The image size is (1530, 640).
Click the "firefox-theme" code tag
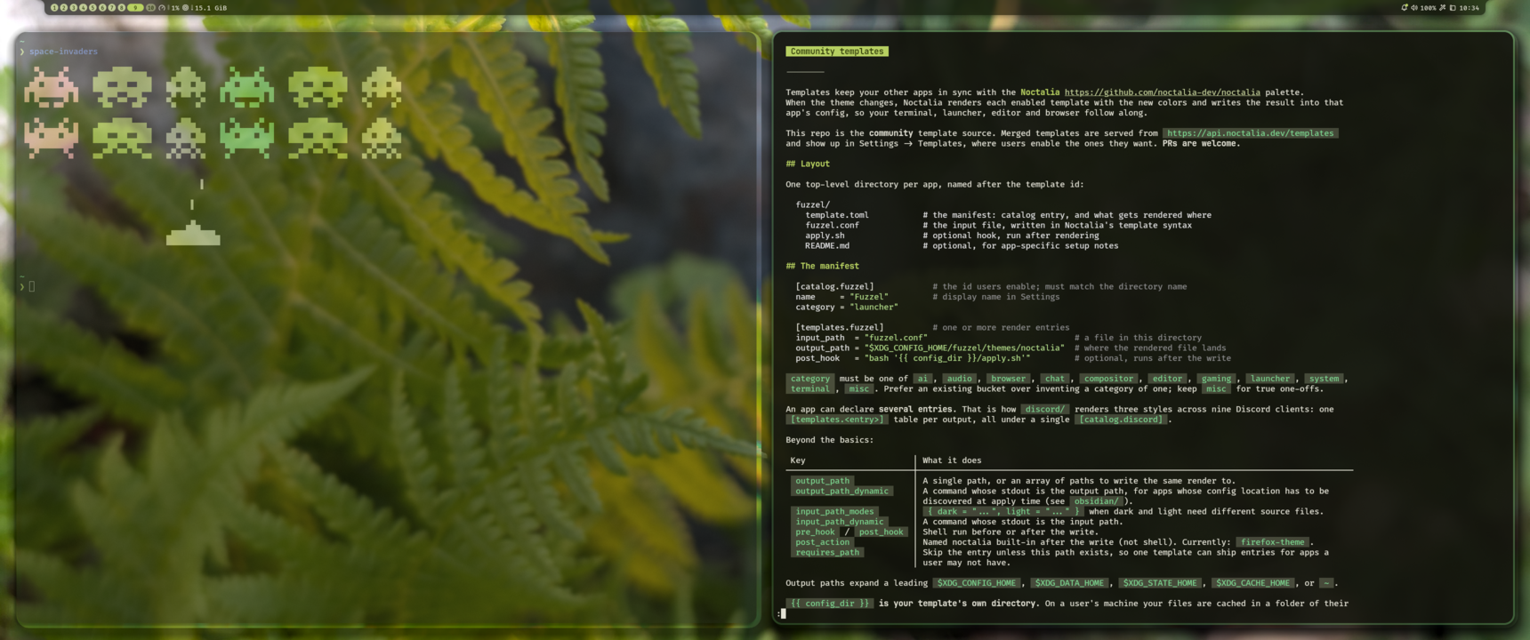point(1273,542)
